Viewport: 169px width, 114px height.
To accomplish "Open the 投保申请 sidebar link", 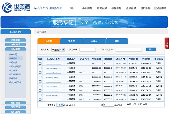I will click(13, 54).
